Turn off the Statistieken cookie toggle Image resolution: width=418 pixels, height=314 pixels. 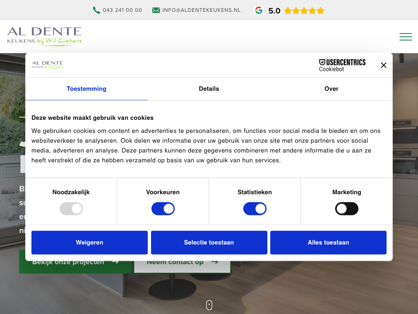255,209
